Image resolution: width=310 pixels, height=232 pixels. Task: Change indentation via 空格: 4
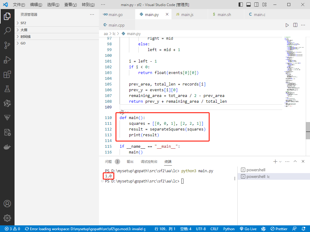click(186, 229)
